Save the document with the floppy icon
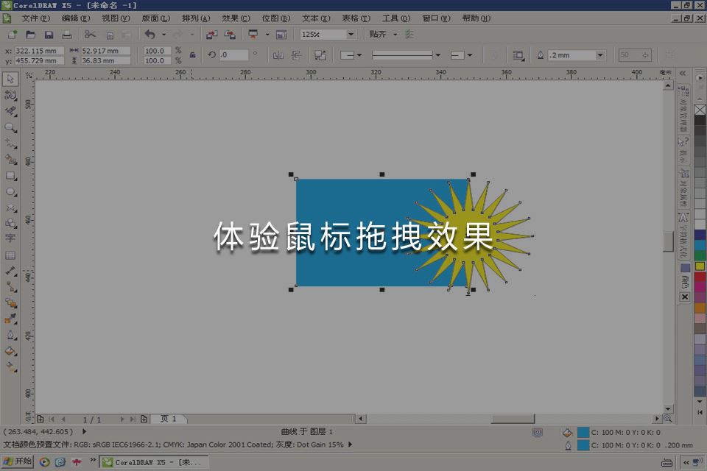The width and height of the screenshot is (707, 471). click(x=49, y=35)
